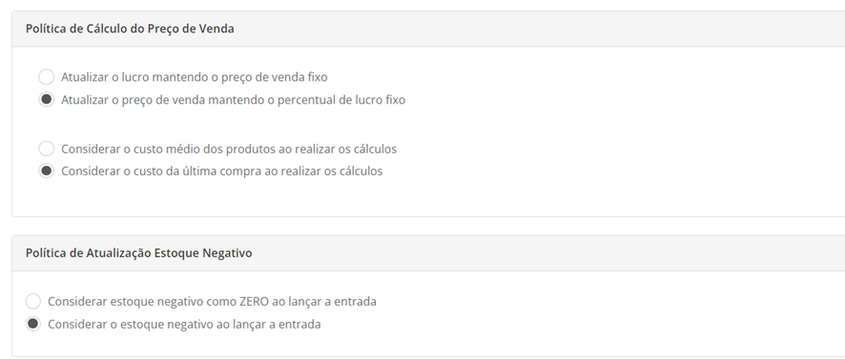Click the word ZERO in the stock option
Screen dimensions: 845x359
tap(254, 302)
